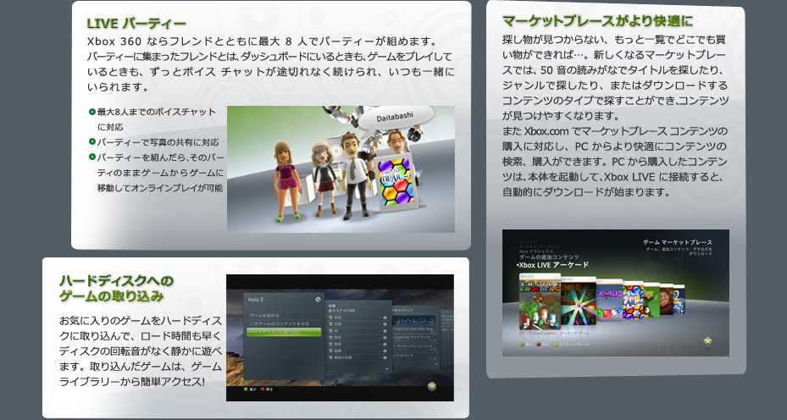The image size is (787, 420).
Task: Expand Halo content list with its down chevron
Action: click(x=436, y=365)
